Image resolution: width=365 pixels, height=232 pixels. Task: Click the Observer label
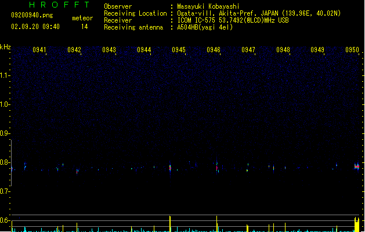(118, 6)
